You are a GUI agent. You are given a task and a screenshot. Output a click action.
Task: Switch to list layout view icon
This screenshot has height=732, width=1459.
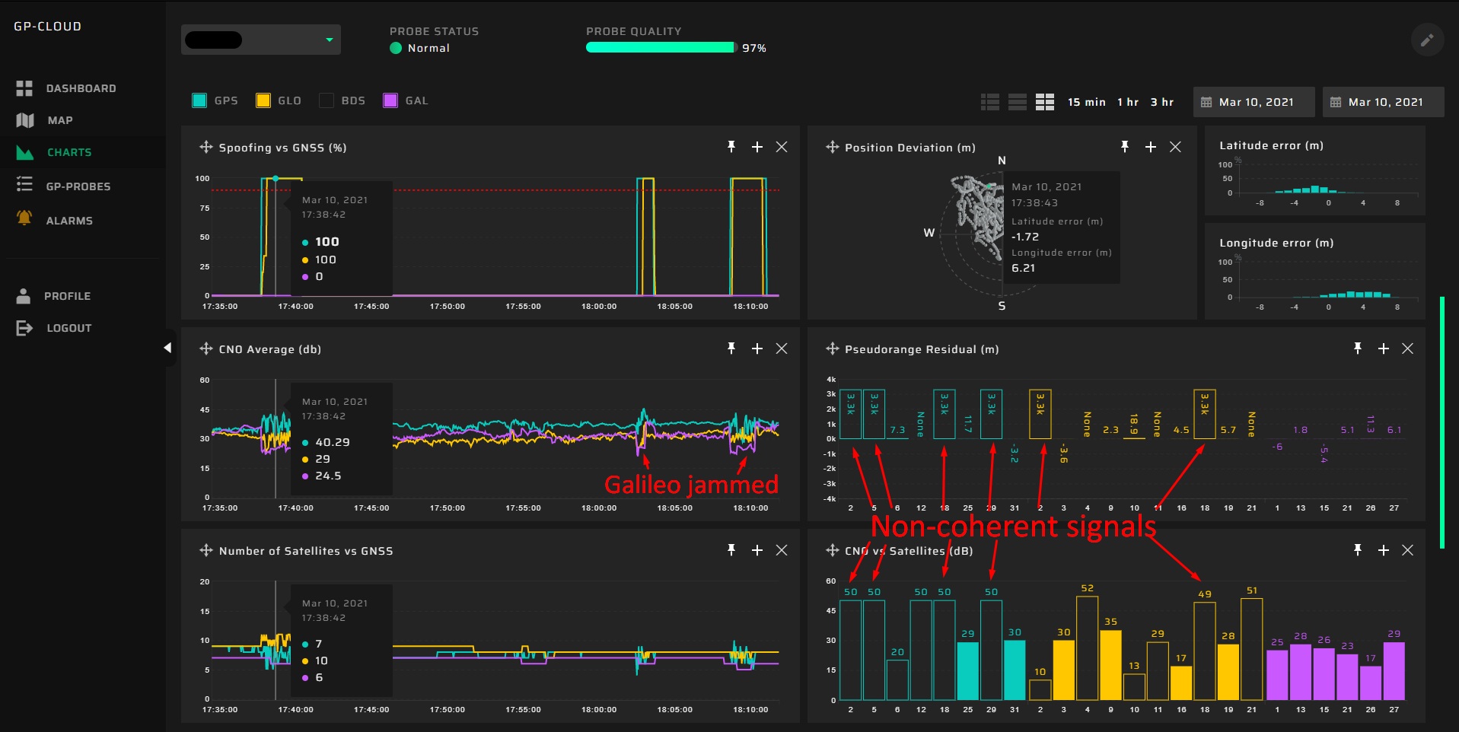click(x=990, y=102)
